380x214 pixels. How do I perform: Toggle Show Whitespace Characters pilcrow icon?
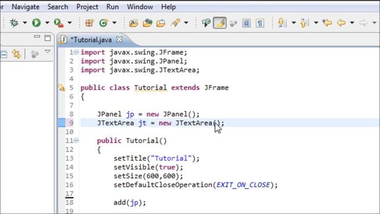coord(260,23)
